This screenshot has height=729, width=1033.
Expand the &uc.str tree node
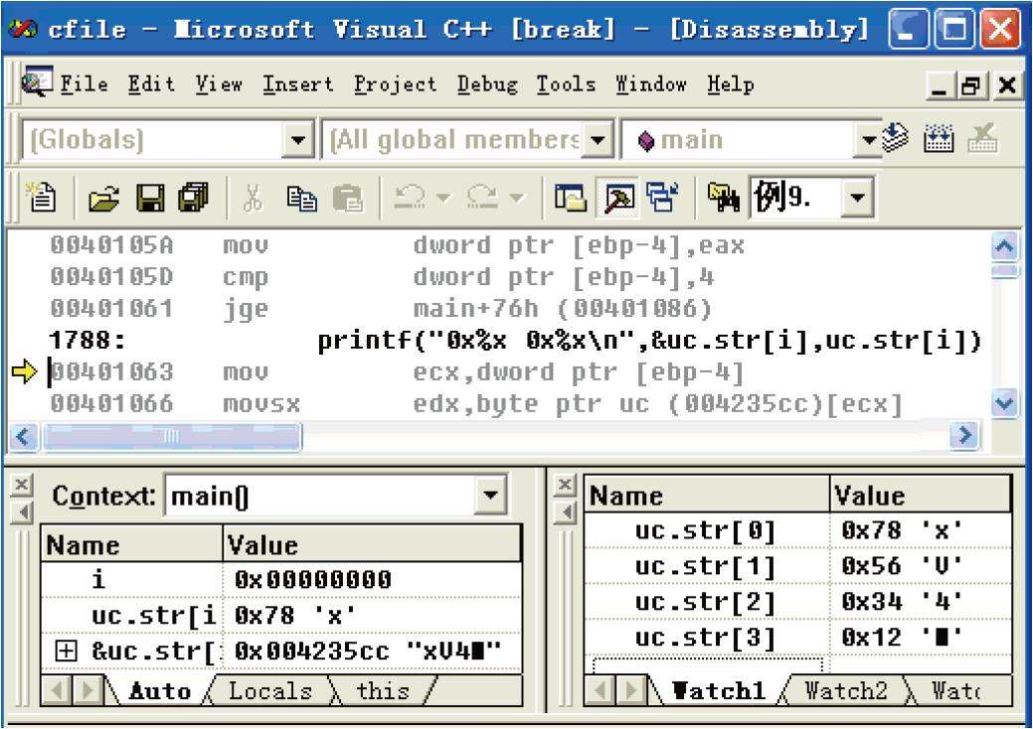click(66, 651)
